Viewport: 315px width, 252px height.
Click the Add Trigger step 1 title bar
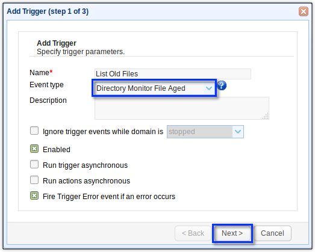tap(152, 11)
